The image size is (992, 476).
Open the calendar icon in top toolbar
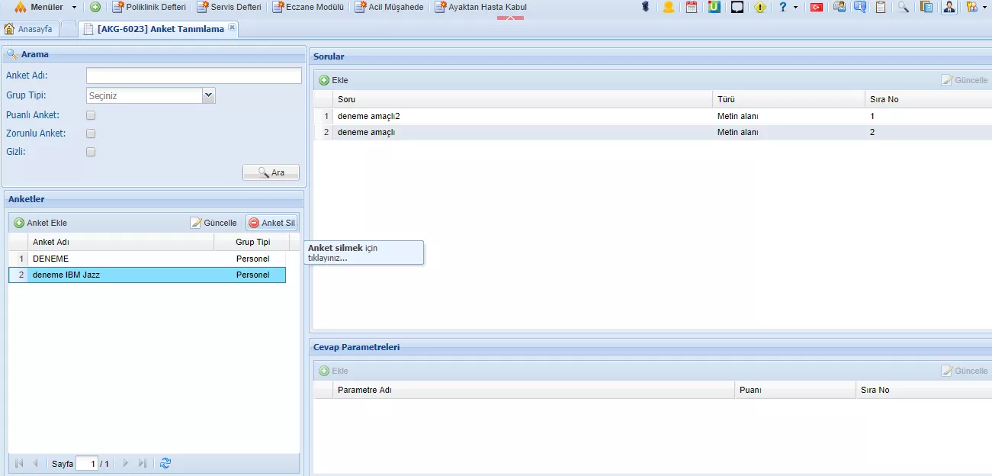pos(692,7)
